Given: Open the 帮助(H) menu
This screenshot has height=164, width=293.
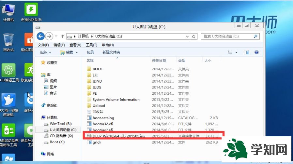Looking at the screenshot, I should [108, 45].
